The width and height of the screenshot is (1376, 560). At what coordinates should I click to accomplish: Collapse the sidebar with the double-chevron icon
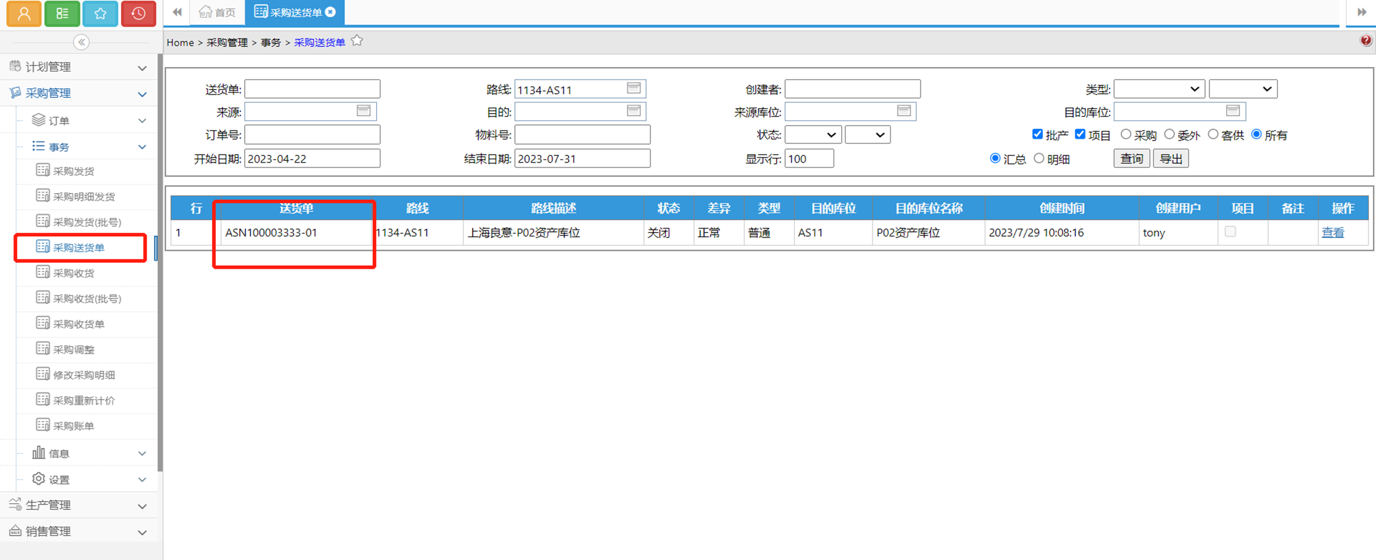(x=81, y=42)
